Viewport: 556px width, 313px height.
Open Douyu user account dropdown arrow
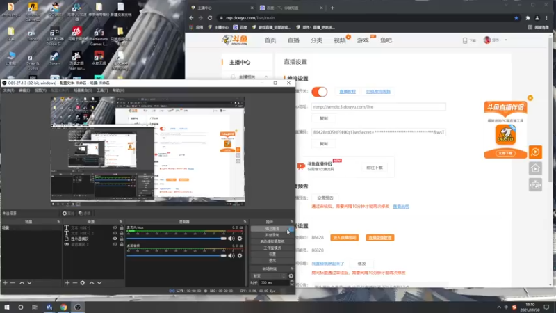click(x=506, y=40)
